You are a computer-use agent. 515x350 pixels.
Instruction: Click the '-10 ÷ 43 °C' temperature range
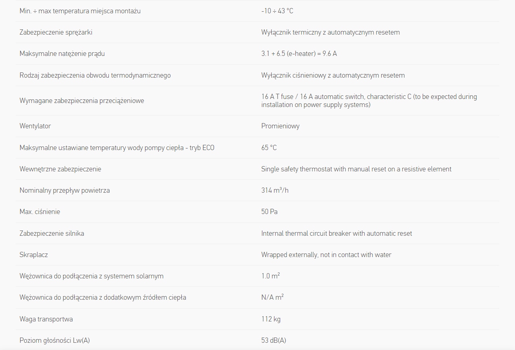[x=277, y=11]
